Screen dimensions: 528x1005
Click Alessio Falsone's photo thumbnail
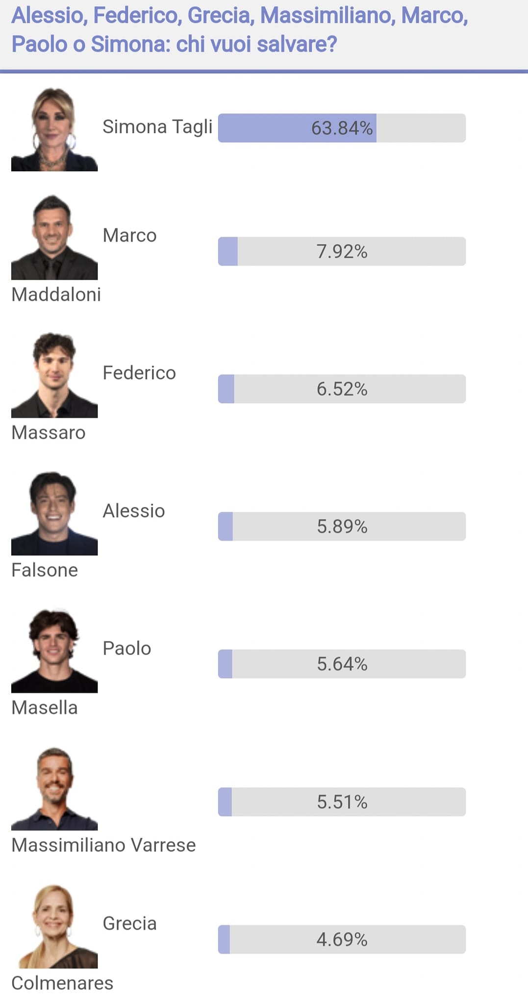click(x=54, y=512)
